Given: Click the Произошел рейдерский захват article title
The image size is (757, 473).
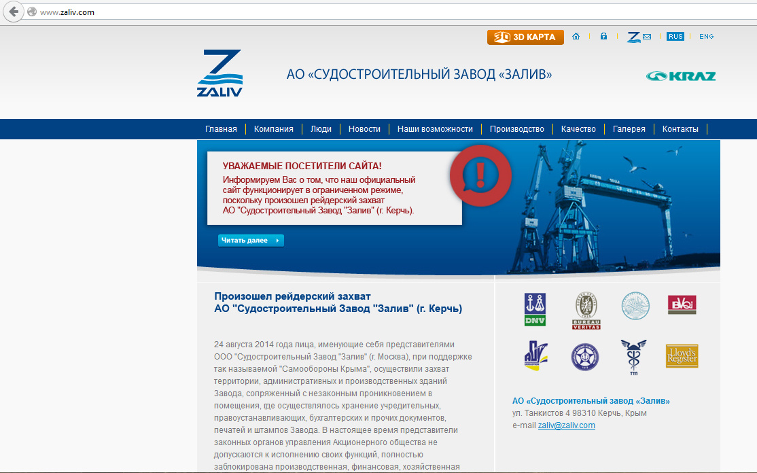Looking at the screenshot, I should click(338, 302).
